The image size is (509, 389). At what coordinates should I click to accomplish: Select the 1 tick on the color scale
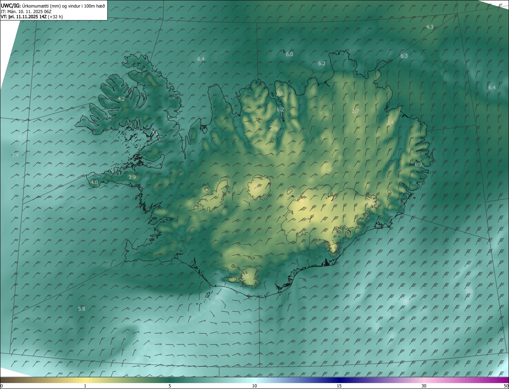coord(85,386)
